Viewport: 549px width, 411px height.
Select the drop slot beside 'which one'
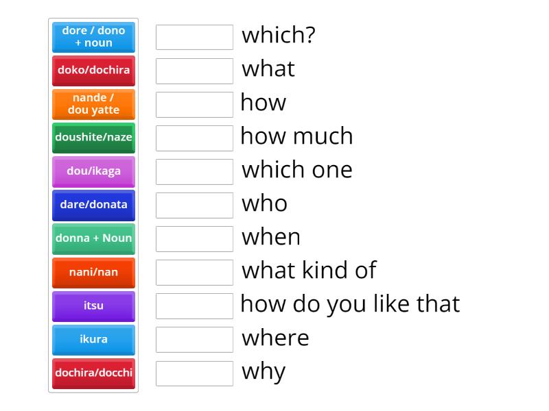[x=194, y=171]
